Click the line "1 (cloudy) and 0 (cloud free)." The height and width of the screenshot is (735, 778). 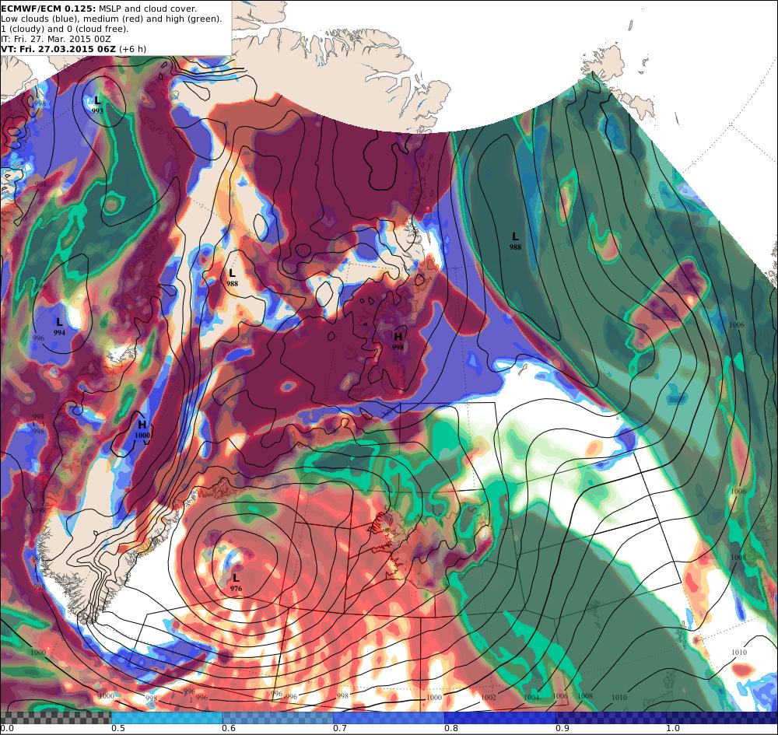pyautogui.click(x=65, y=29)
